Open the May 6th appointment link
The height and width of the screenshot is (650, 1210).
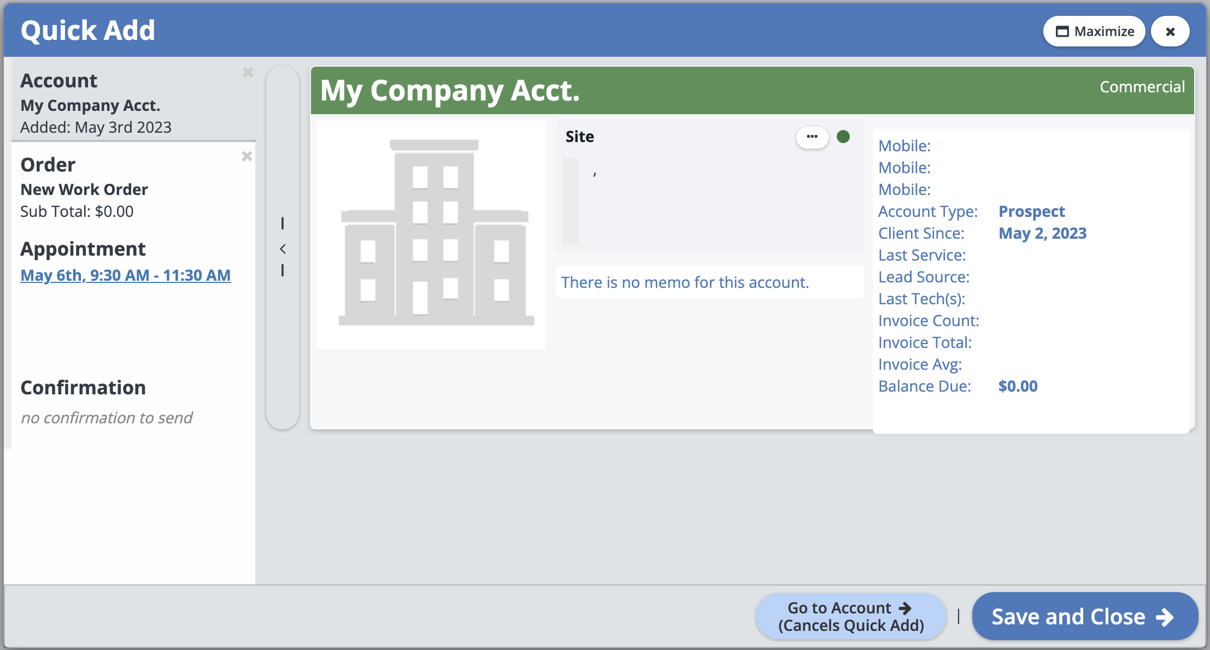pyautogui.click(x=126, y=275)
